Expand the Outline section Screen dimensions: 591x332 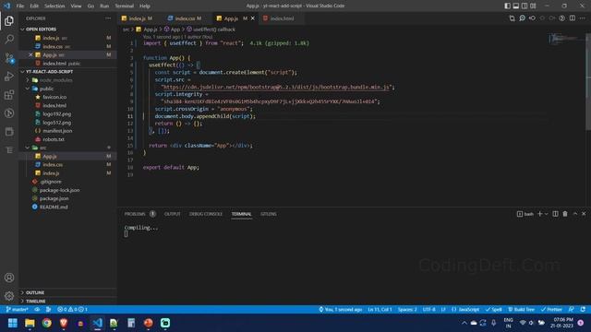click(x=35, y=292)
